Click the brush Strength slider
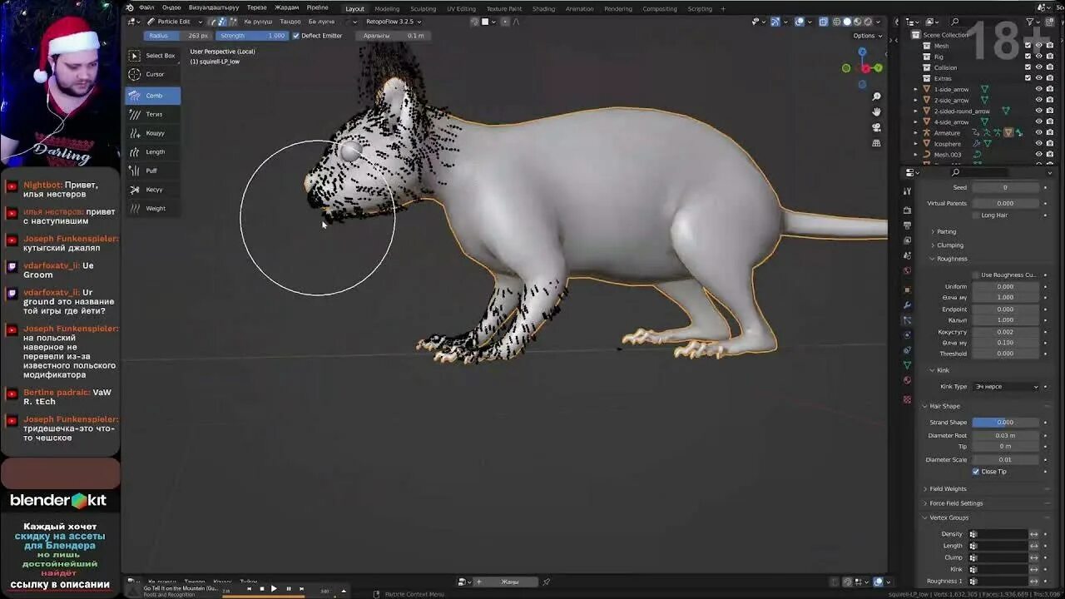The image size is (1065, 599). pyautogui.click(x=251, y=36)
